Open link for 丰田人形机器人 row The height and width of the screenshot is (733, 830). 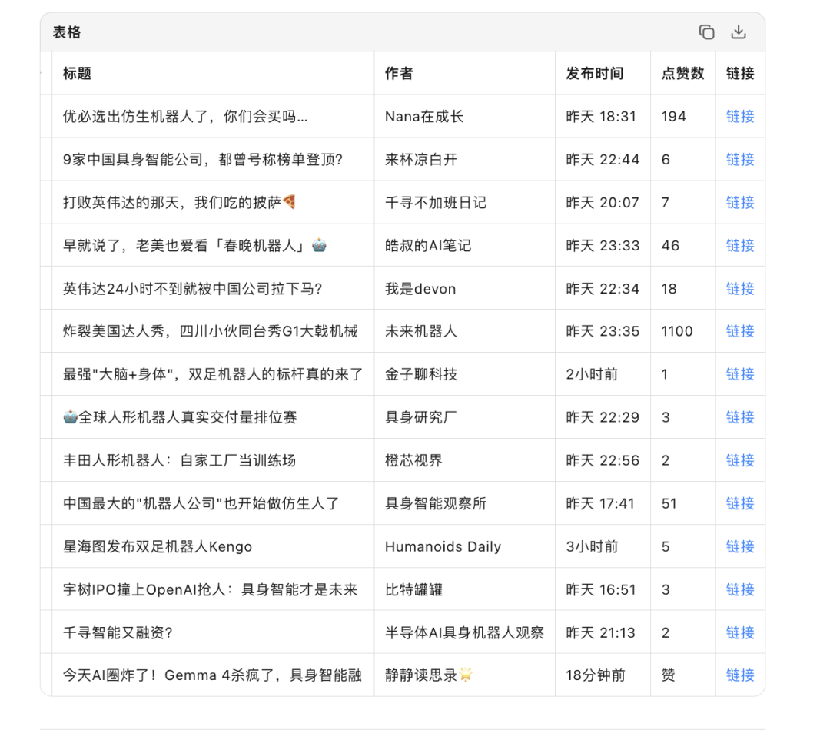(739, 460)
